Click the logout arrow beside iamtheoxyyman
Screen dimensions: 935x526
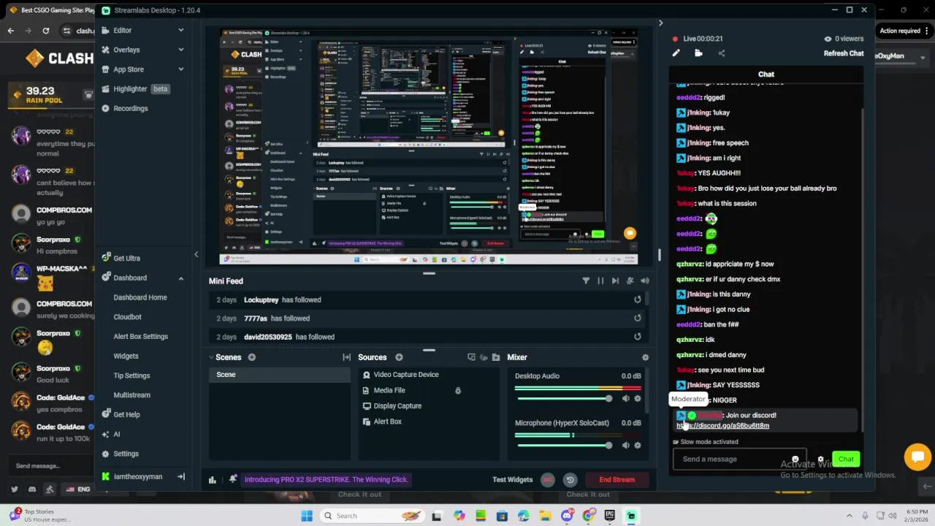point(180,476)
